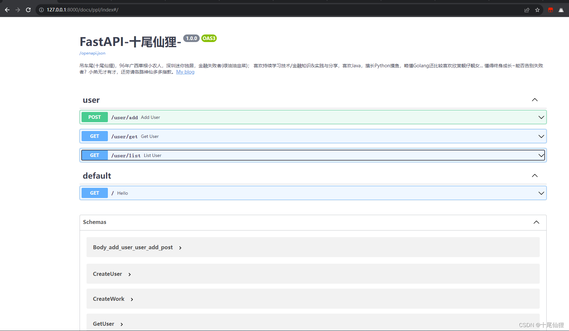Viewport: 569px width, 331px height.
Task: Click the 1.0.0 version badge
Action: 191,38
